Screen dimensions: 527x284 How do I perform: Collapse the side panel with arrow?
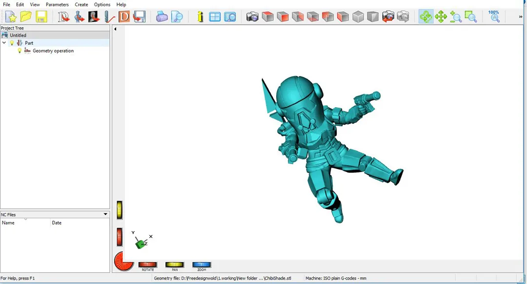click(x=115, y=29)
